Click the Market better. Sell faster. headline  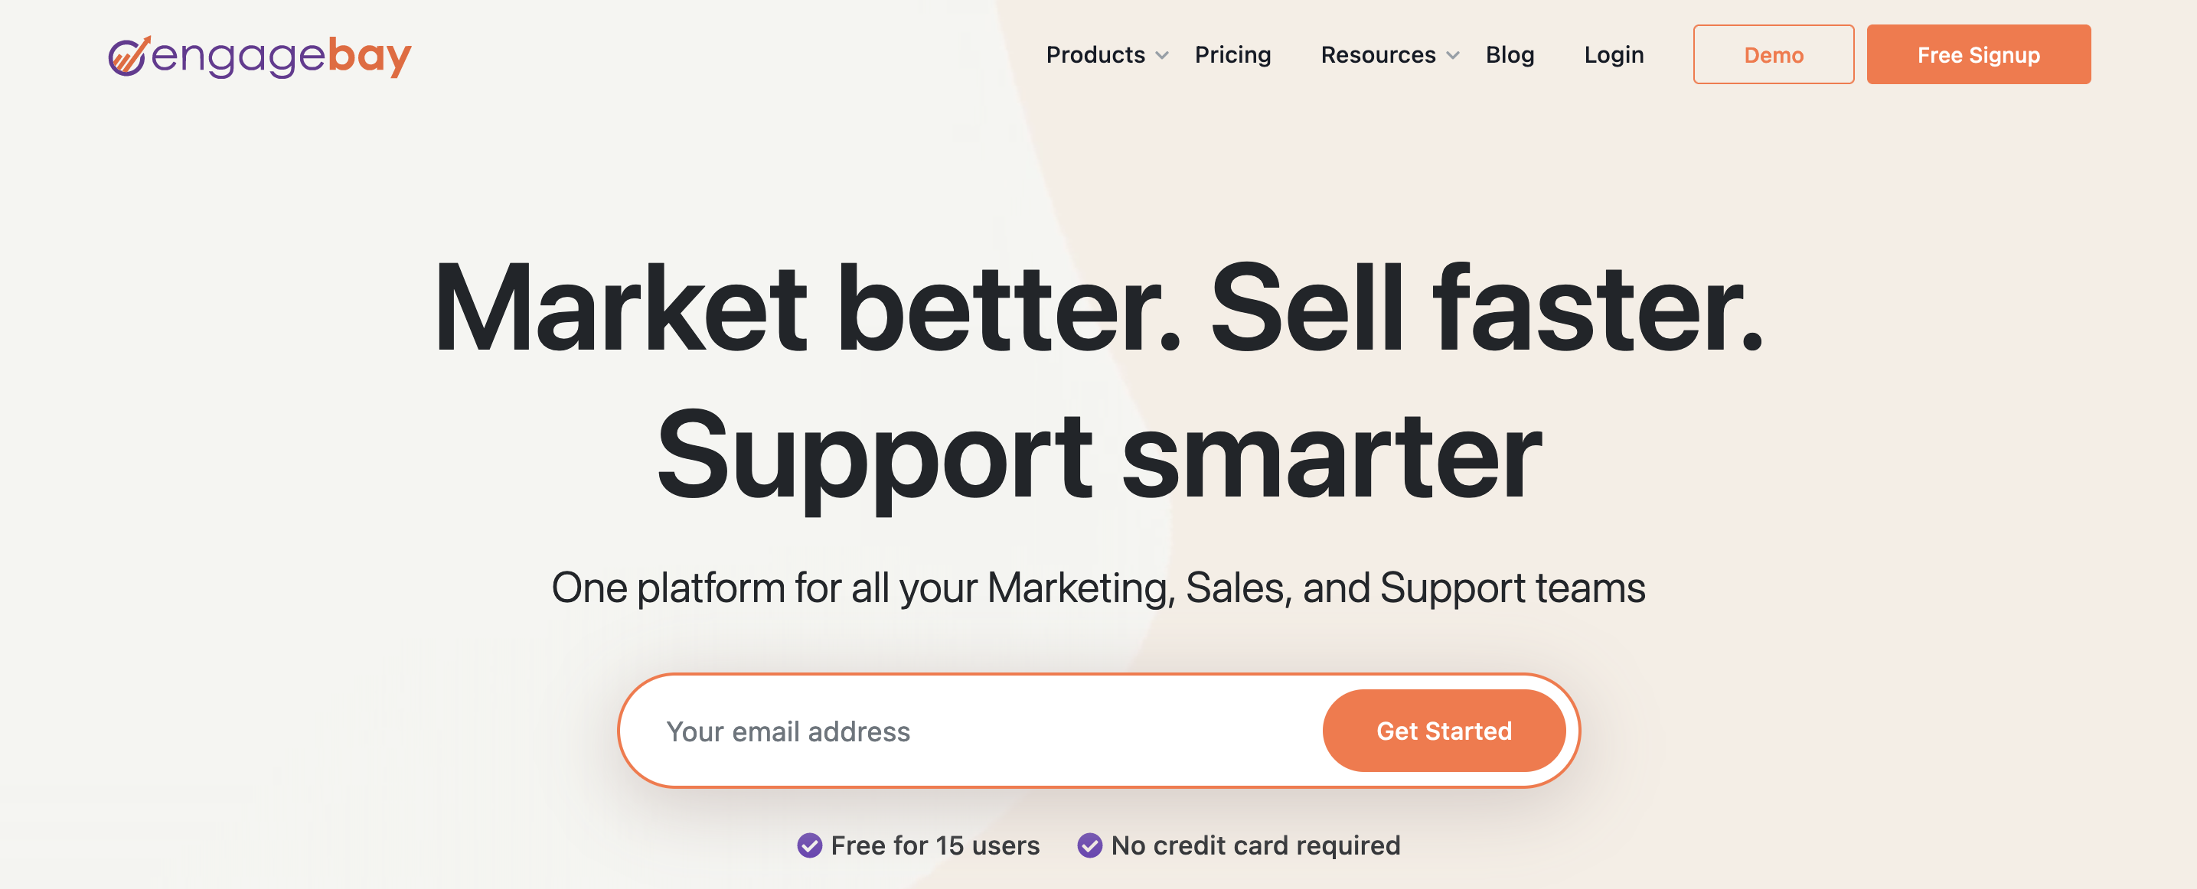[x=1098, y=308]
